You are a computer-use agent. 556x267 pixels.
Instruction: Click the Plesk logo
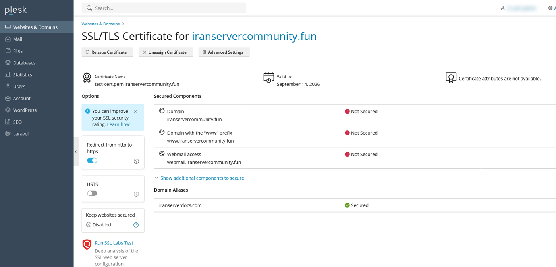(16, 10)
